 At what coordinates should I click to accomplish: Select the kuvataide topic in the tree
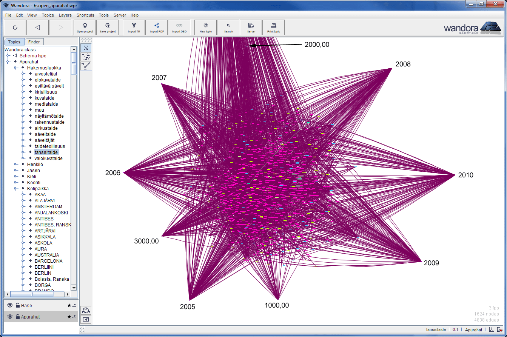click(44, 98)
